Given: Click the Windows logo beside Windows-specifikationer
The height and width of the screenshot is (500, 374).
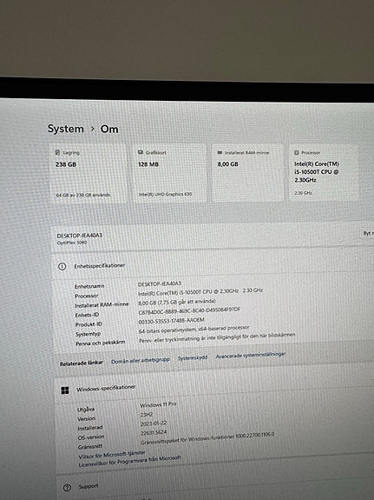Looking at the screenshot, I should (65, 390).
